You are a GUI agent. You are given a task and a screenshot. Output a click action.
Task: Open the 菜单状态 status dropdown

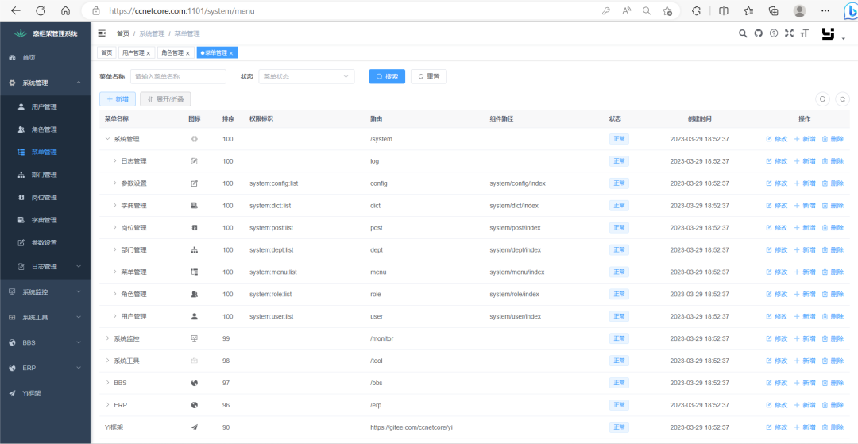pyautogui.click(x=306, y=76)
